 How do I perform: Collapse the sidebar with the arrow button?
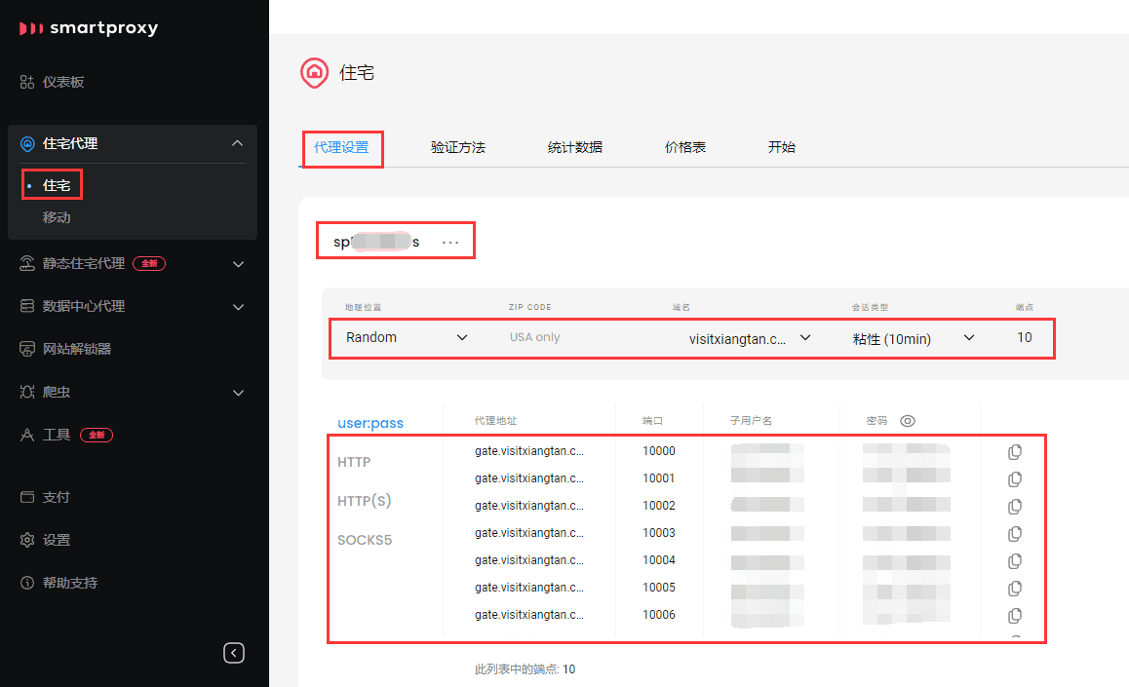tap(234, 653)
